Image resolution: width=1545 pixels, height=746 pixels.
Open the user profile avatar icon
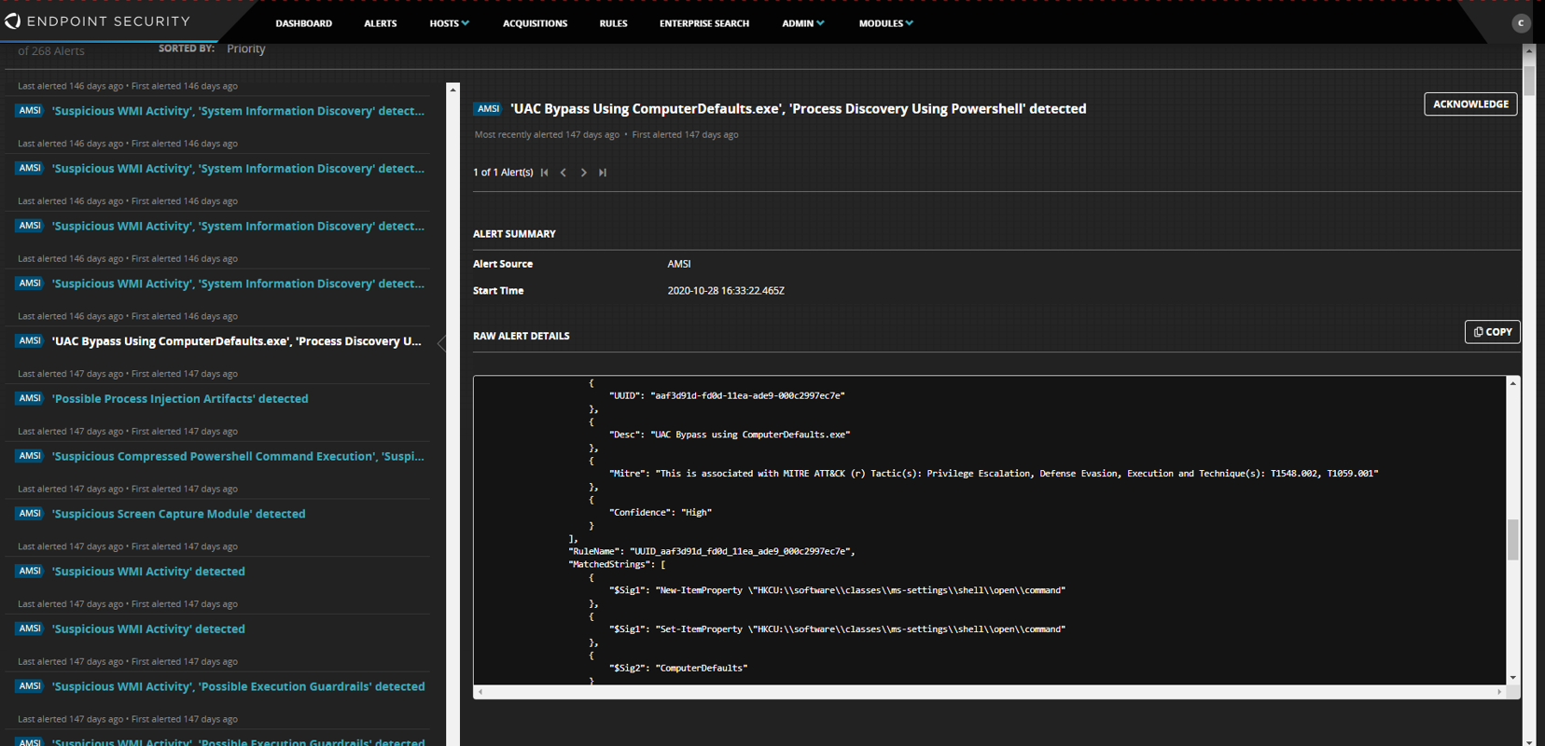(1521, 22)
